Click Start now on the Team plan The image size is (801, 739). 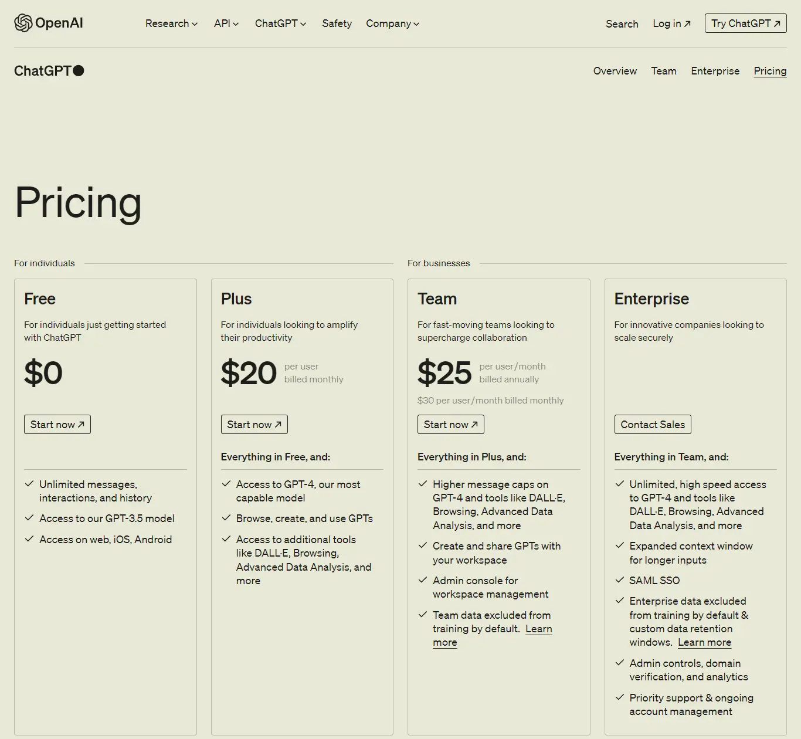tap(450, 425)
